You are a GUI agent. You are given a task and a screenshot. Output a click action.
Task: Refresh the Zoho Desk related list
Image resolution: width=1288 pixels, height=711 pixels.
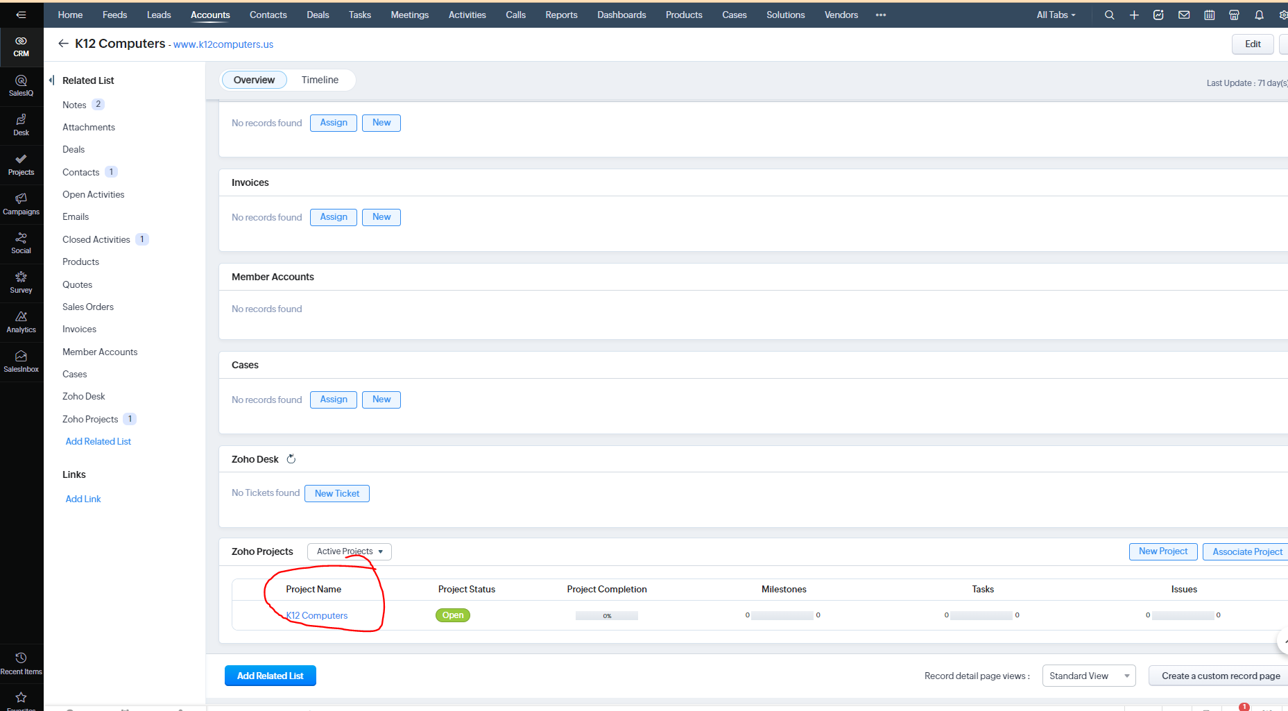tap(291, 459)
